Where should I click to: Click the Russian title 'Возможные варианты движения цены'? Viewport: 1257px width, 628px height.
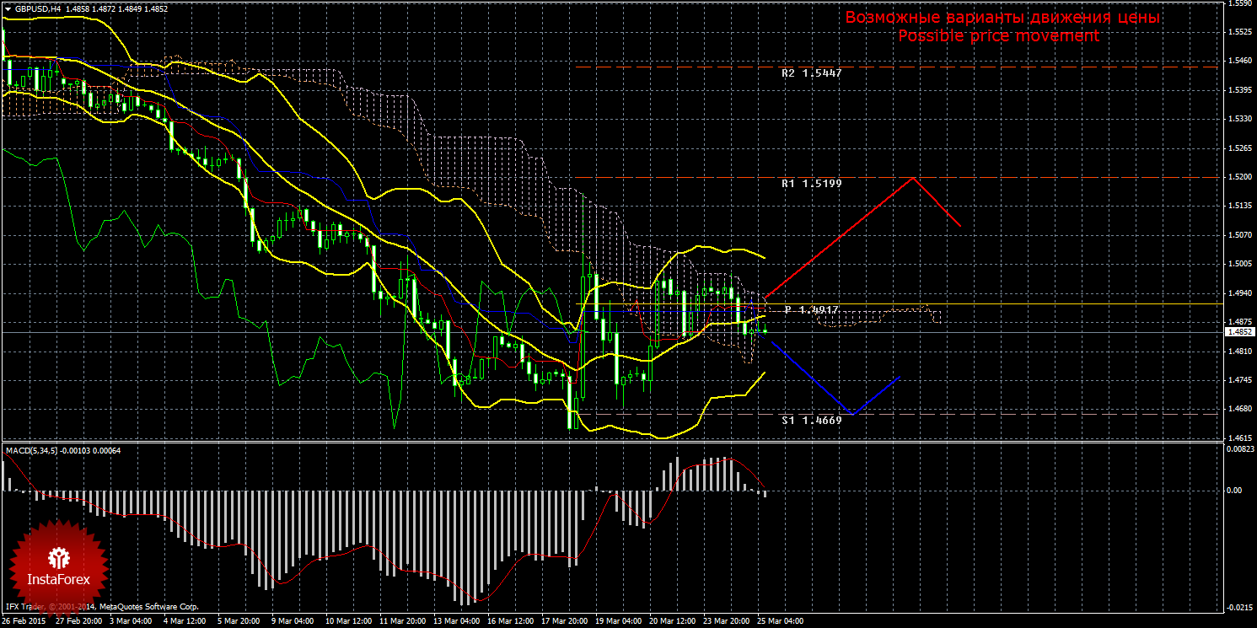coord(1003,18)
